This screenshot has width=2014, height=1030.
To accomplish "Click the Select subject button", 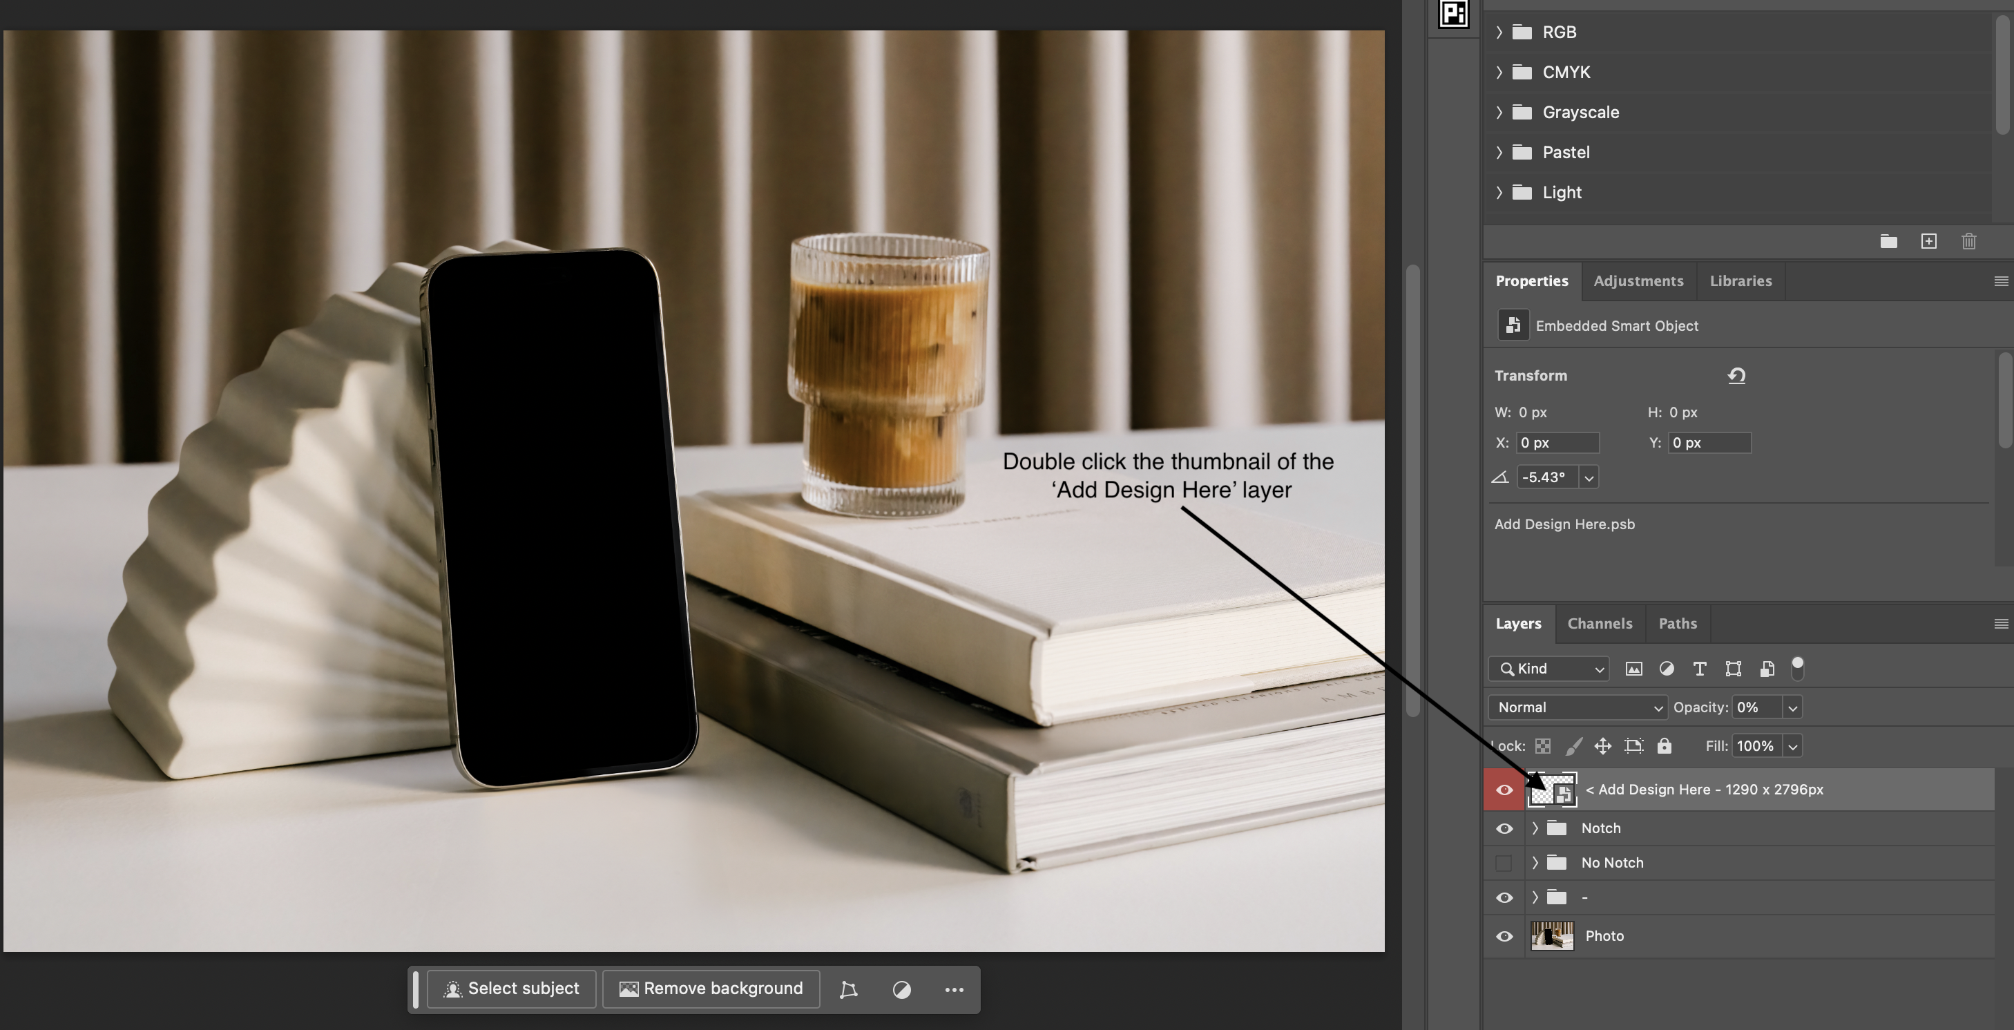I will click(x=511, y=989).
